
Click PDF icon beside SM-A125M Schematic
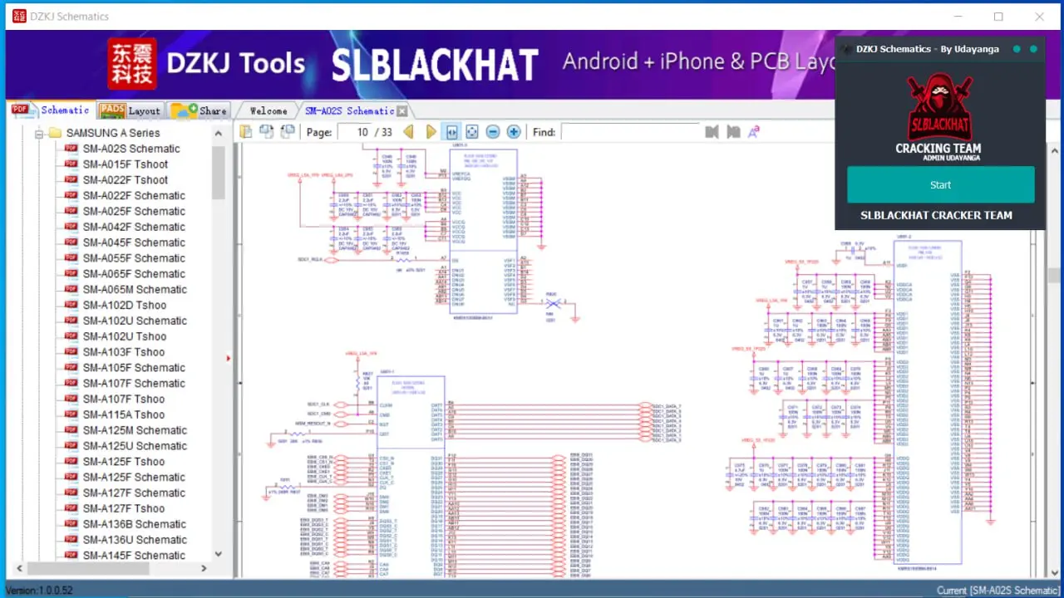[x=71, y=430]
